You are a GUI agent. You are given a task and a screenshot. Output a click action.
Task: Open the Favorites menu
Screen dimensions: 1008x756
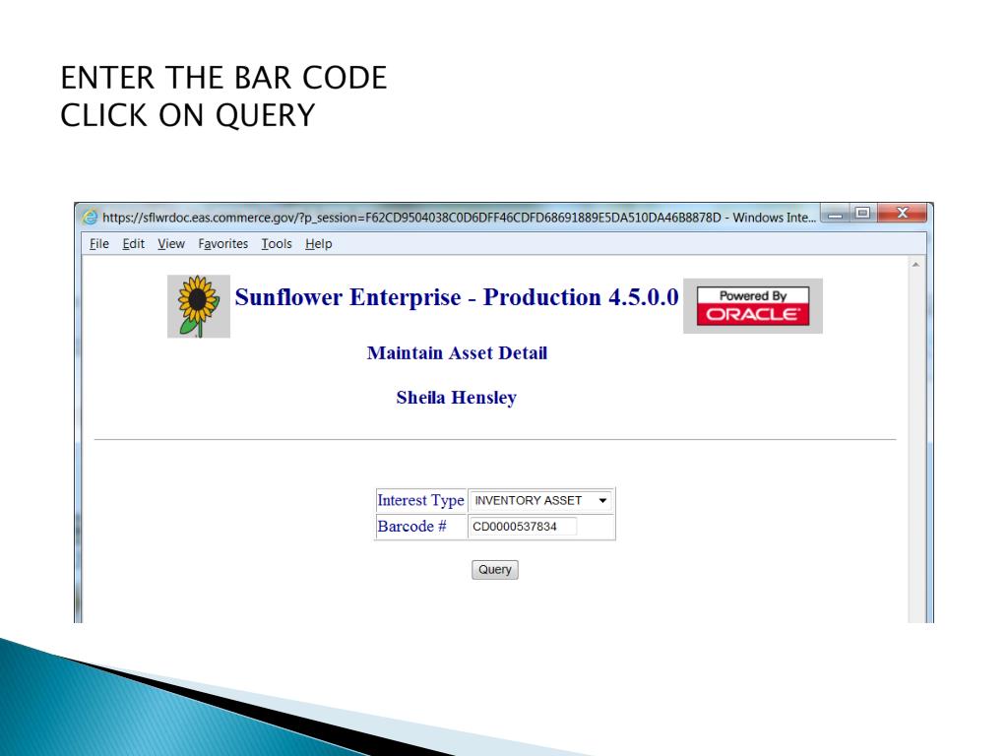[223, 244]
